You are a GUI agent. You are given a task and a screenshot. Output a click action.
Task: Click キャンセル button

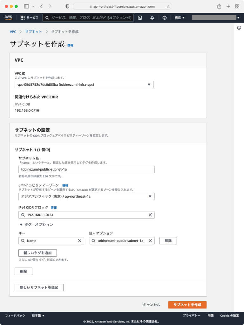pyautogui.click(x=152, y=305)
